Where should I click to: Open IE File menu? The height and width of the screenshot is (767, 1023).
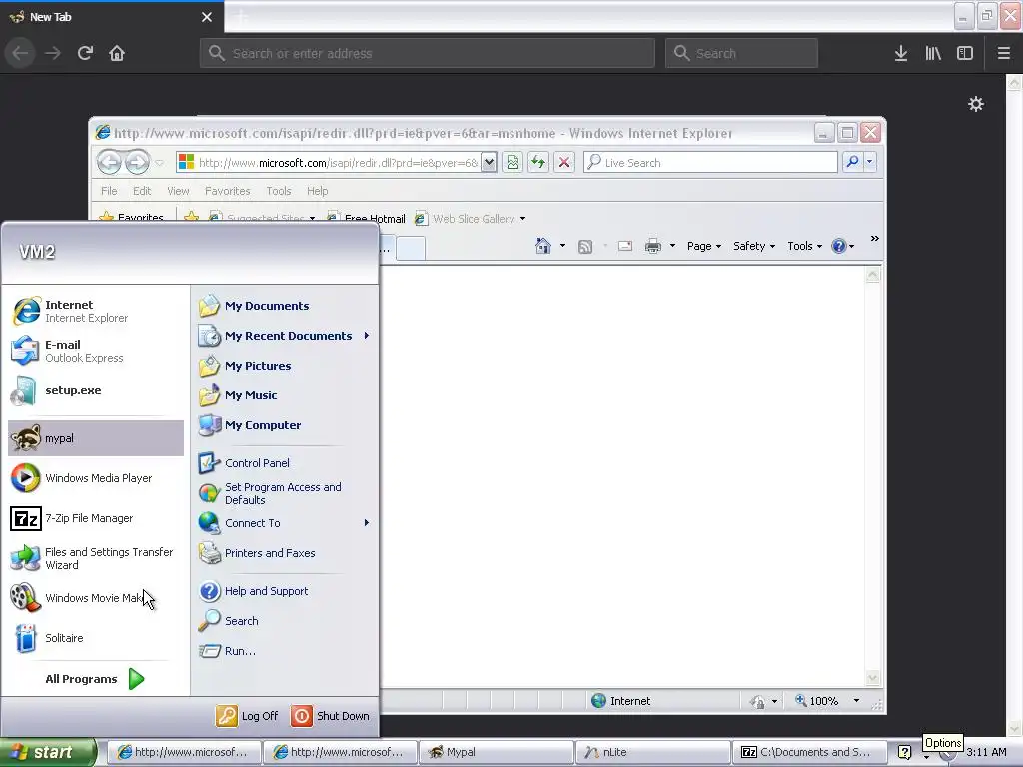pos(109,191)
